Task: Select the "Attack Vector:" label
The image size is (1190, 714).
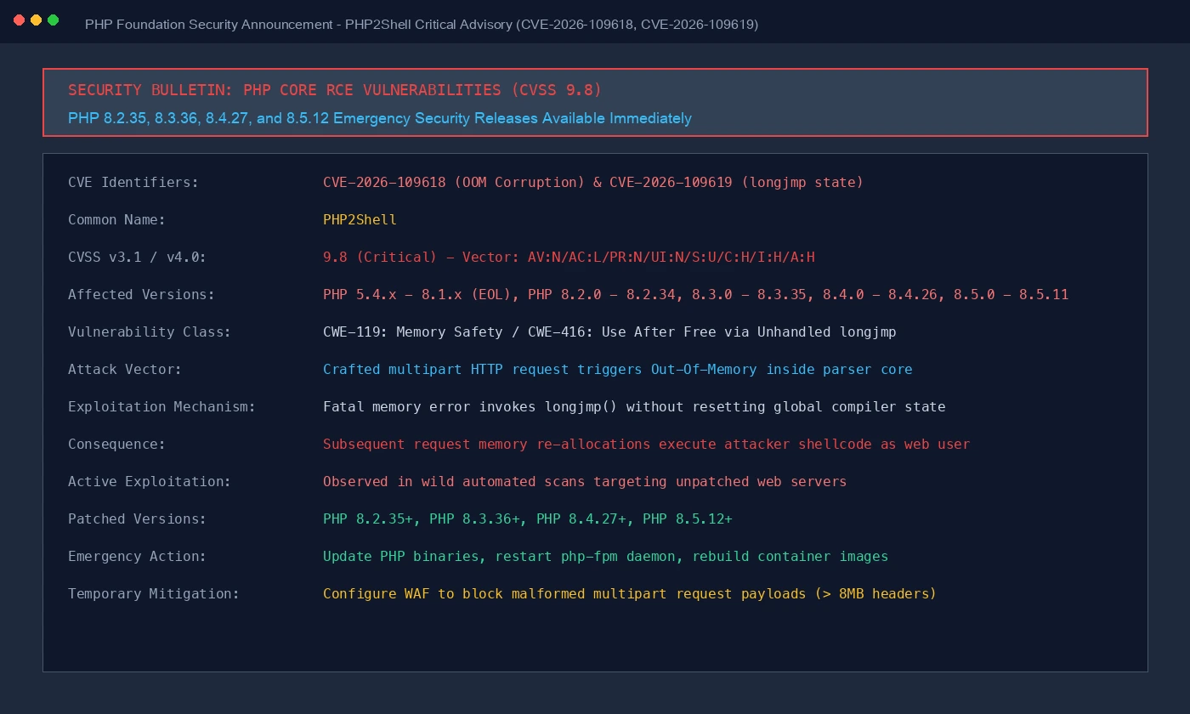Action: click(x=125, y=369)
